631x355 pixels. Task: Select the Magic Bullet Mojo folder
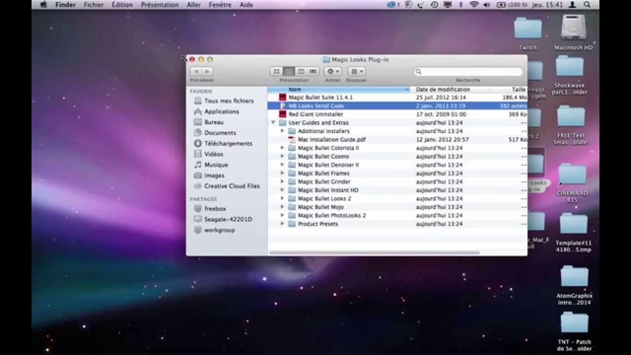397,207
